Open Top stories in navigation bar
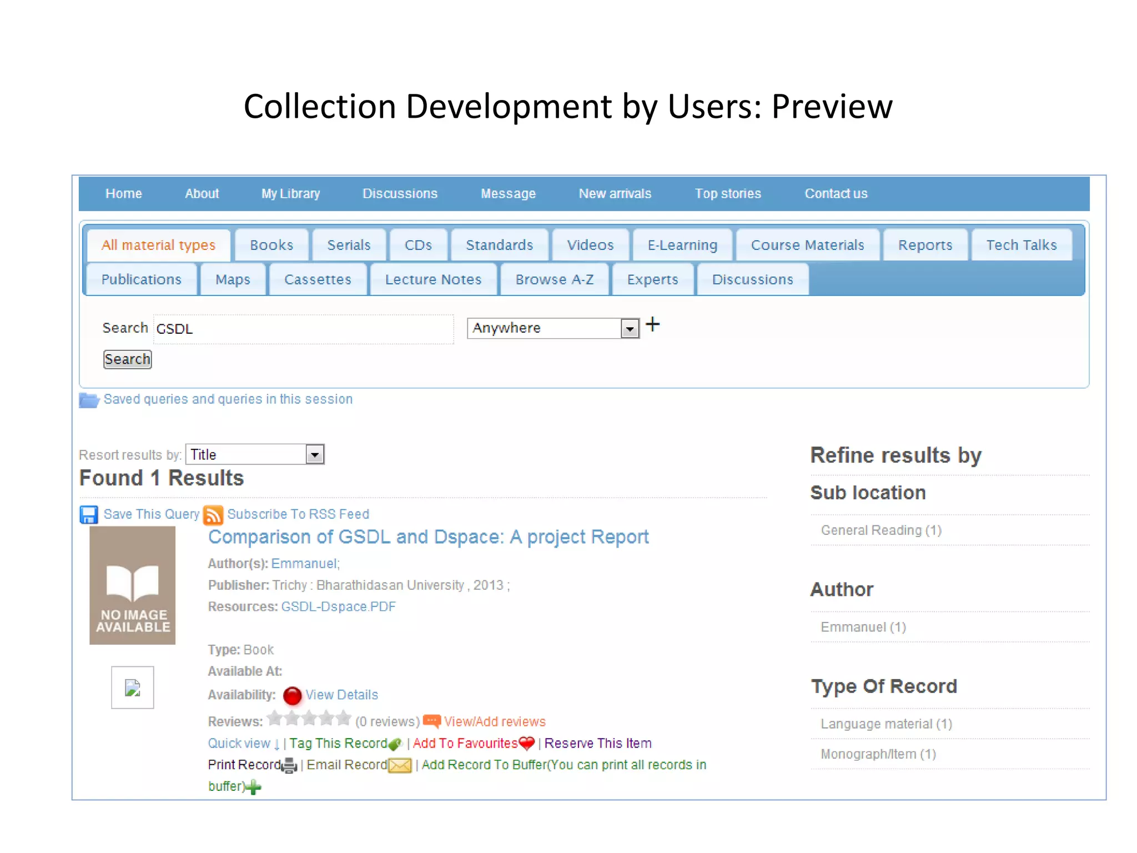The height and width of the screenshot is (853, 1137). (x=728, y=194)
